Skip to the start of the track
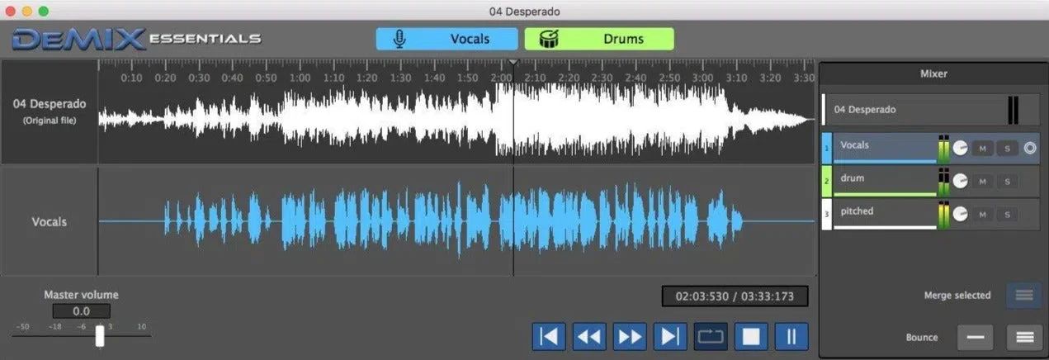This screenshot has width=1049, height=360. click(x=549, y=336)
